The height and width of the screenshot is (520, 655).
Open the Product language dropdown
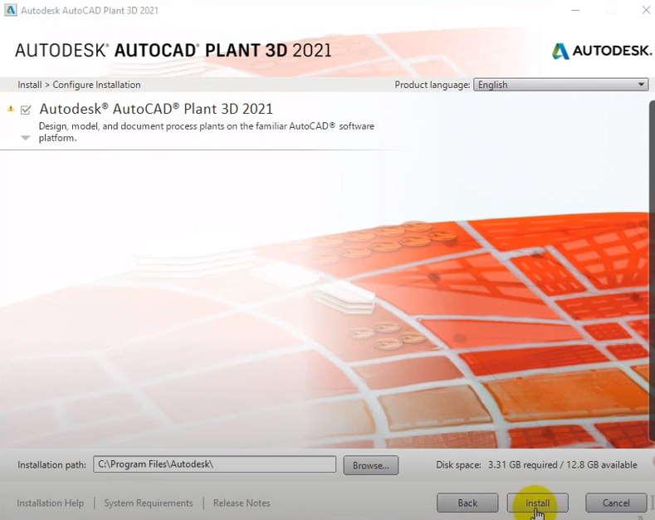pyautogui.click(x=560, y=85)
